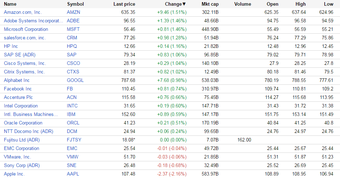Sort by the Symbol column header
The width and height of the screenshot is (340, 178).
tap(75, 4)
